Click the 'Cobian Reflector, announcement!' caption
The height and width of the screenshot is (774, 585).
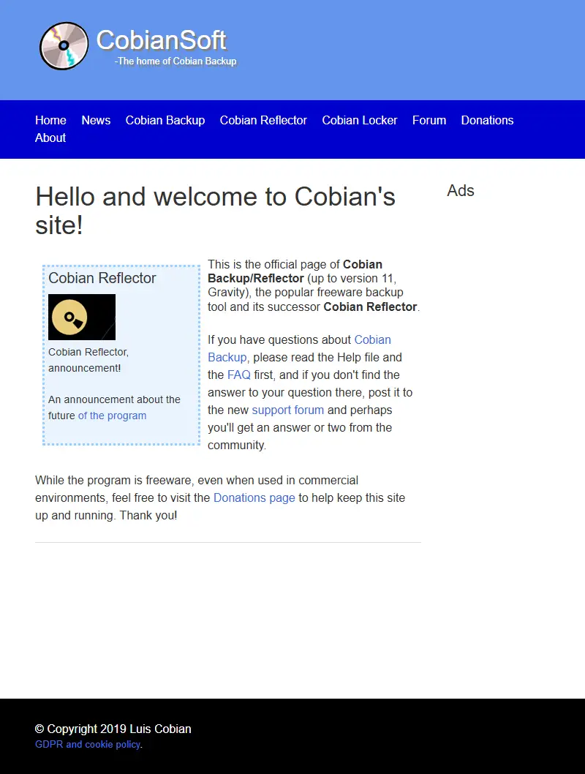click(x=88, y=360)
